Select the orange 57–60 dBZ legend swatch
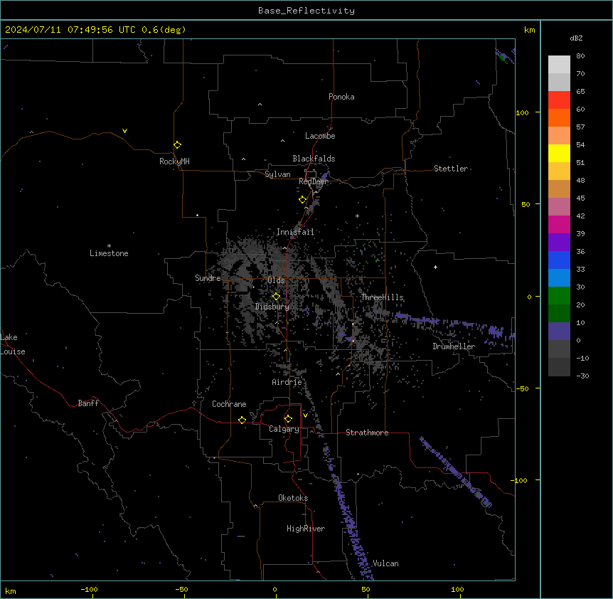 click(559, 118)
